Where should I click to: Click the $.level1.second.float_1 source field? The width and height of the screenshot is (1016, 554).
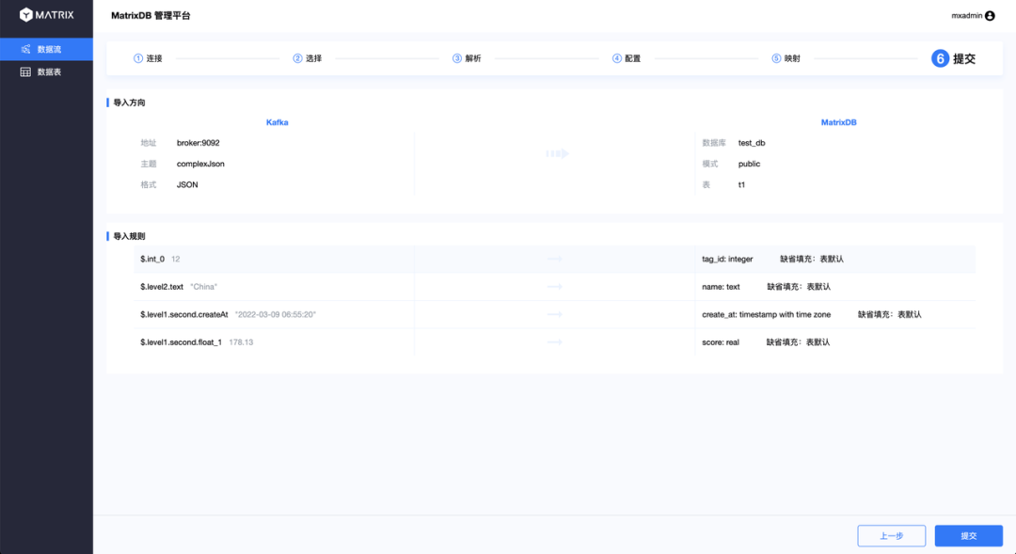point(181,342)
